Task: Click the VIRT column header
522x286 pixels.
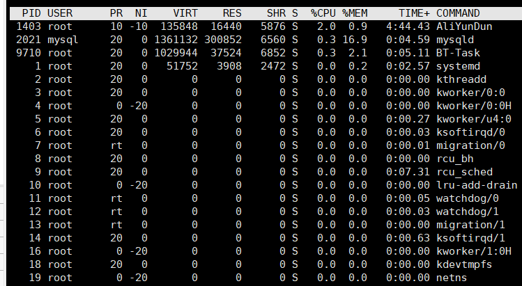Action: [x=185, y=13]
